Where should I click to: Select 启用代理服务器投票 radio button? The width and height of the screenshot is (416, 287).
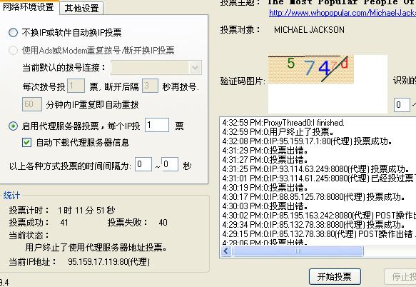pyautogui.click(x=13, y=126)
